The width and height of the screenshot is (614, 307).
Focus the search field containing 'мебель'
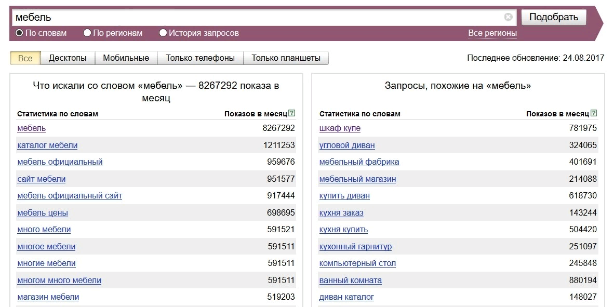(x=259, y=18)
